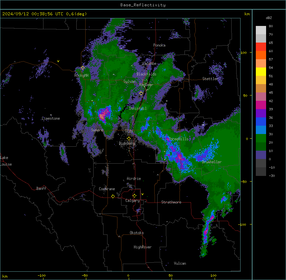286x280 pixels.
Task: Click the Stettler label
Action: coord(210,79)
